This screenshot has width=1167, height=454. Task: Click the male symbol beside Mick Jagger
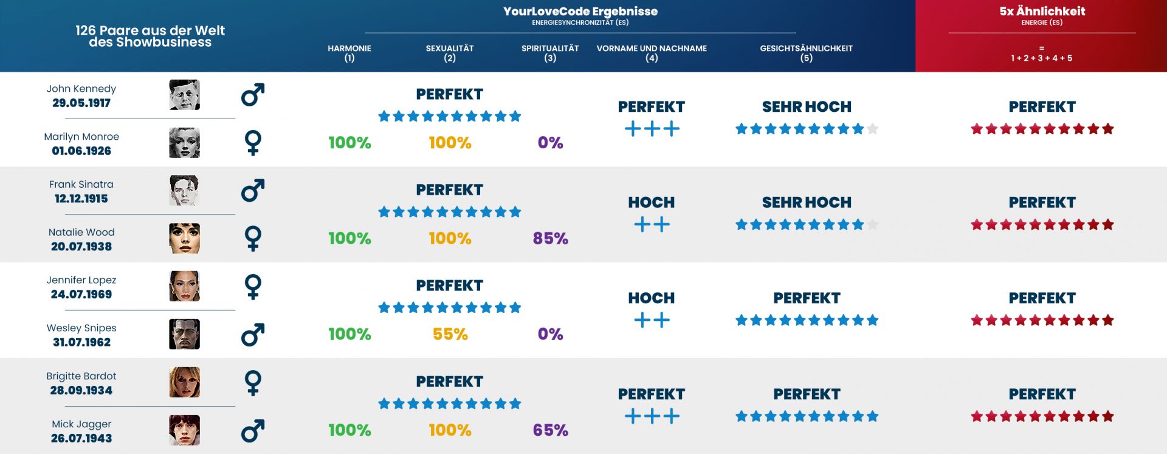[x=252, y=431]
